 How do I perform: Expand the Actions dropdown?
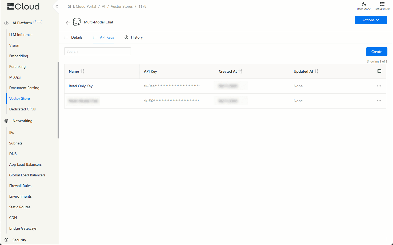pyautogui.click(x=371, y=20)
